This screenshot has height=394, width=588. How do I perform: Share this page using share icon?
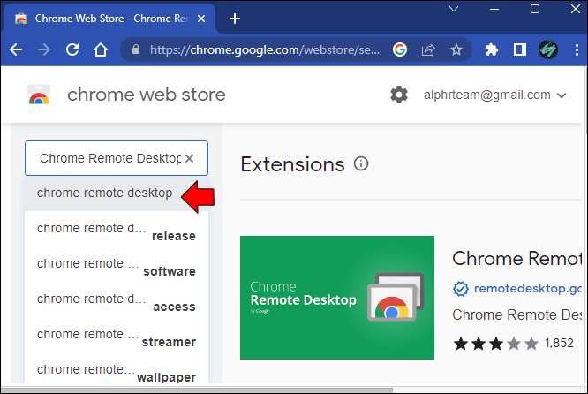(428, 49)
